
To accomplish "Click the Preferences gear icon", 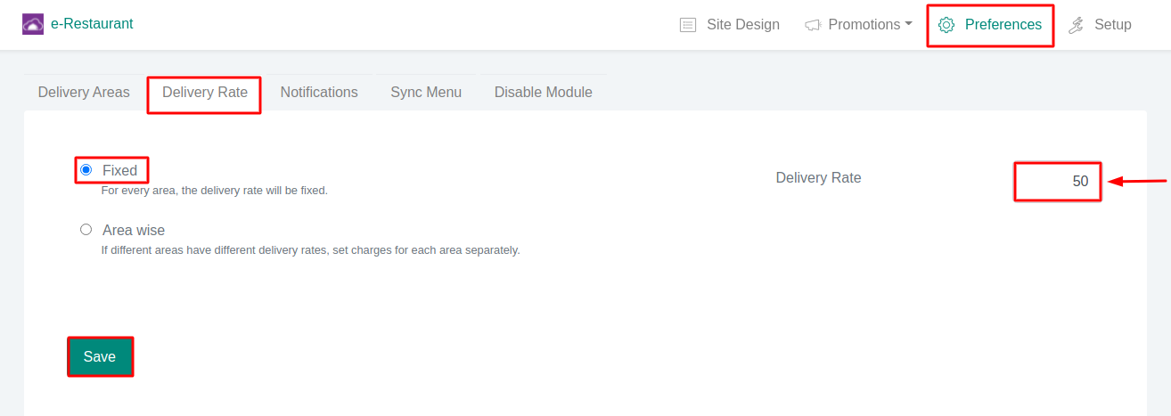I will pos(946,25).
